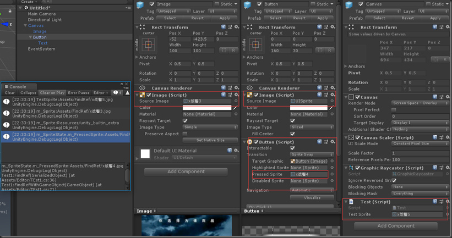452x238 pixels.
Task: Toggle Image object active checkbox
Action: [152, 4]
